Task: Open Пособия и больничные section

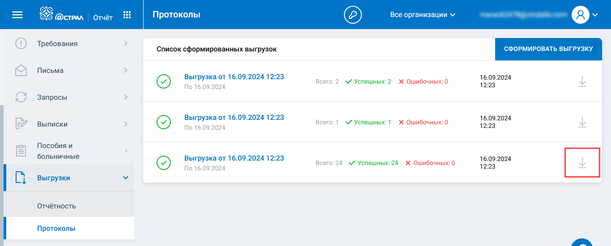Action: coord(72,151)
